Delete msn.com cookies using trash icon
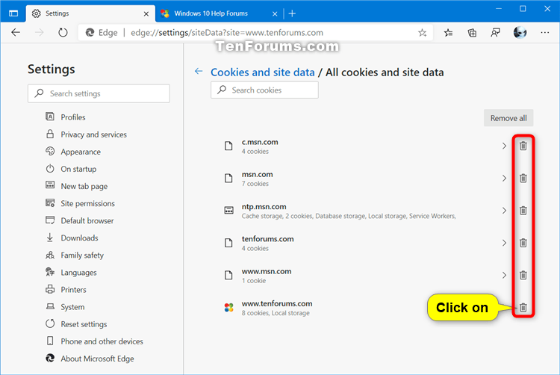 (523, 178)
